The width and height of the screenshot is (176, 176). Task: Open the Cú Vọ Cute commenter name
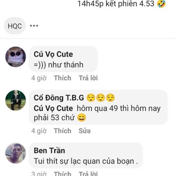(x=53, y=54)
